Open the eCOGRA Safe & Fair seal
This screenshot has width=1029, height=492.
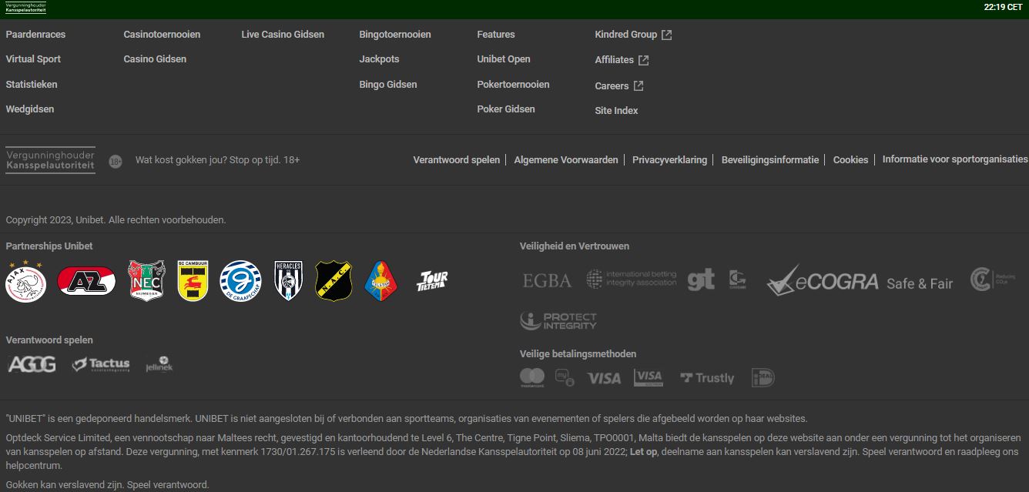tap(860, 281)
